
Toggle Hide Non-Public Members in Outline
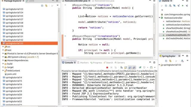click(x=183, y=6)
